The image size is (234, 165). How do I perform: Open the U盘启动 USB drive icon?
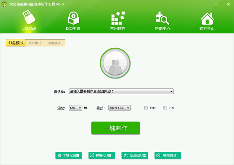click(x=28, y=17)
